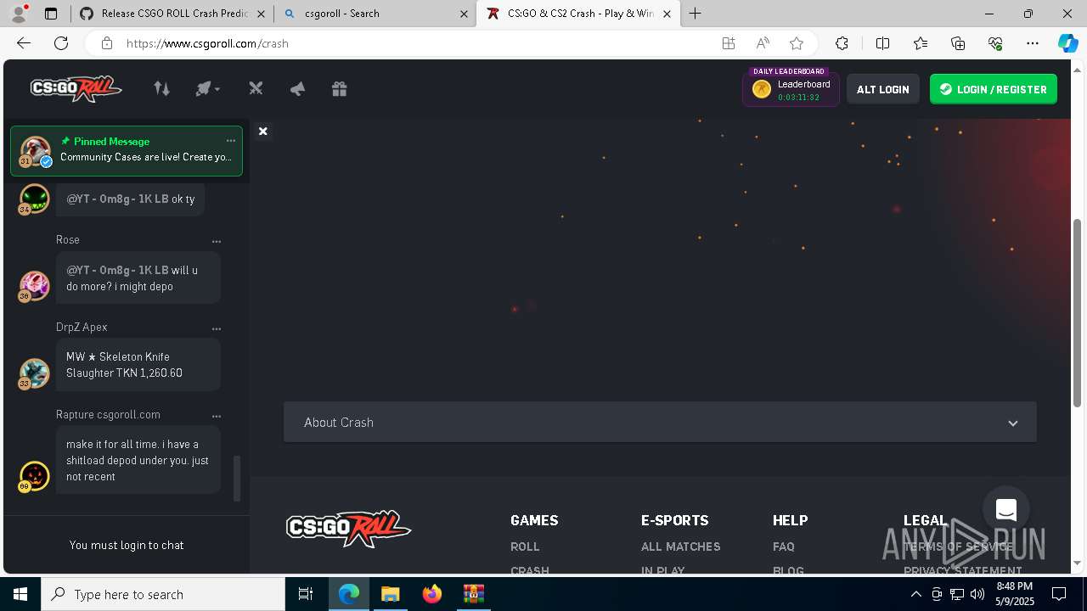Image resolution: width=1087 pixels, height=611 pixels.
Task: Open the Daily Leaderboard widget
Action: point(791,88)
